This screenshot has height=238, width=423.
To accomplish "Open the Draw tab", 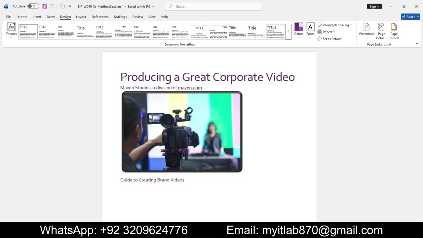I will coord(51,17).
